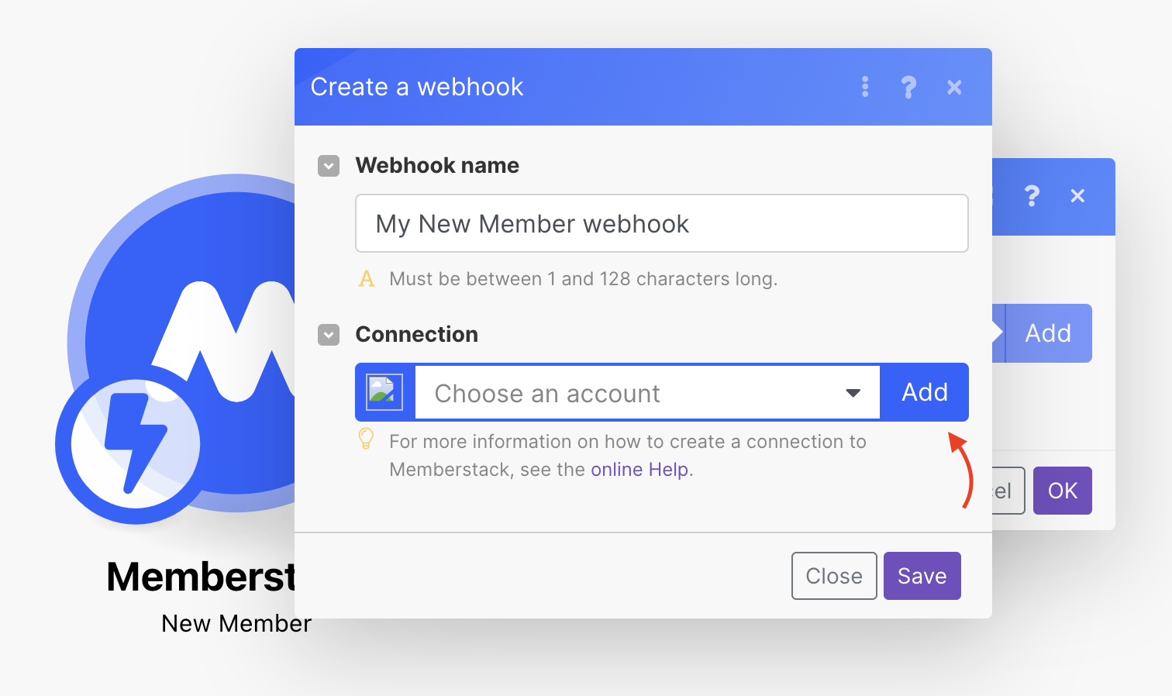Click the warning A icon under Webhook name
1172x696 pixels.
(367, 278)
